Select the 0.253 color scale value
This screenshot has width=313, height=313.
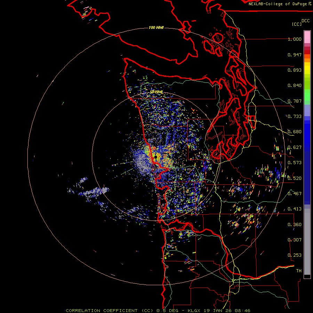point(295,255)
